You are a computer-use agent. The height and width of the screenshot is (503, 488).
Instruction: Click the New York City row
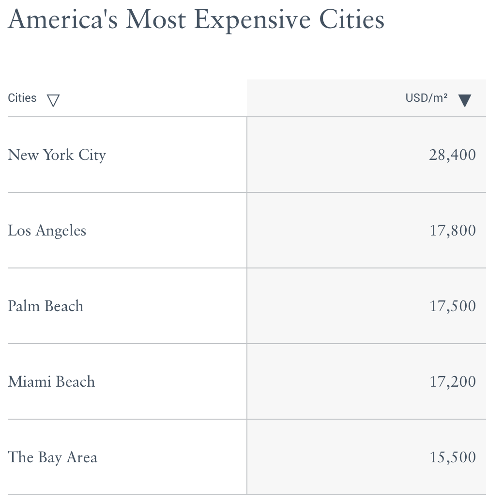[x=57, y=155]
